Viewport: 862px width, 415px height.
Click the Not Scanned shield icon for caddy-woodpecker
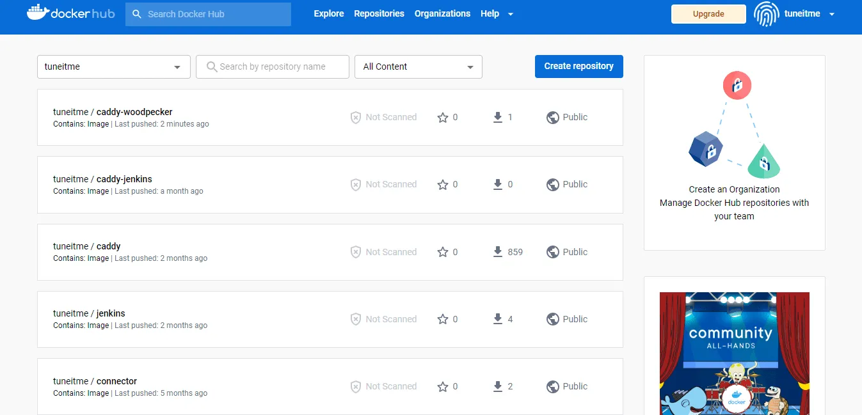click(x=356, y=118)
